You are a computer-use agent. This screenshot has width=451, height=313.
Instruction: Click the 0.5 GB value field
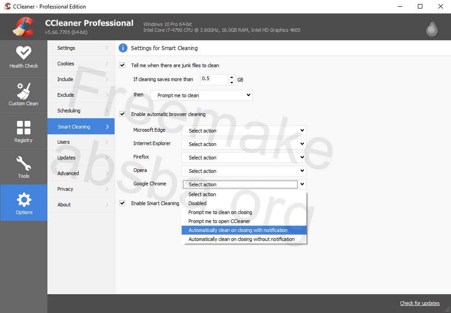(214, 79)
